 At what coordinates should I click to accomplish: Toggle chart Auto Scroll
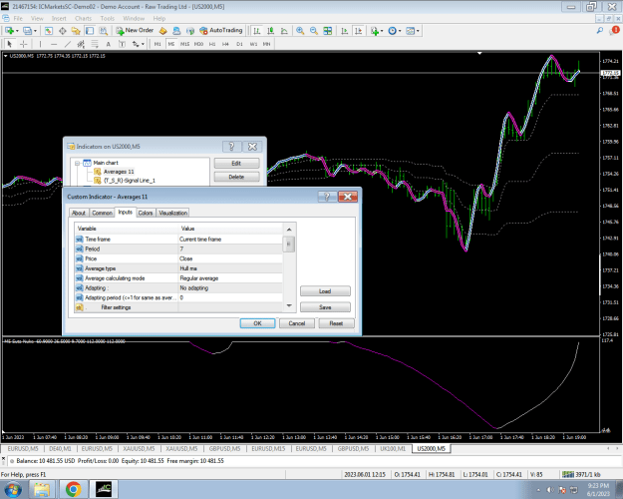(345, 31)
